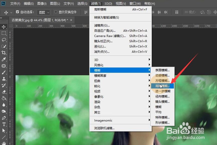Select the Quick Selection tool

point(4,46)
